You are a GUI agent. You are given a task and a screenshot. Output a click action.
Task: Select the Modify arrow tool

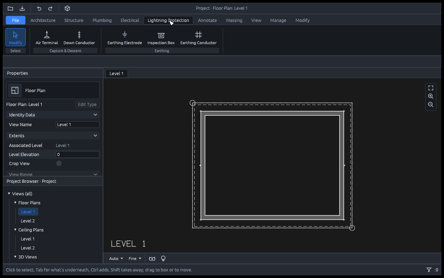(16, 37)
